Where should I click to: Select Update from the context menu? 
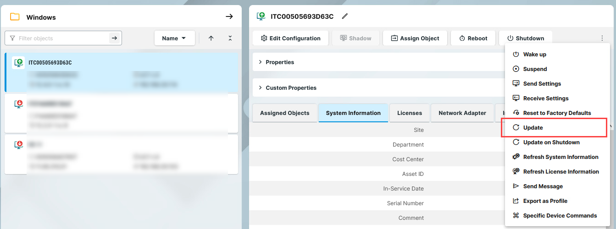click(533, 128)
